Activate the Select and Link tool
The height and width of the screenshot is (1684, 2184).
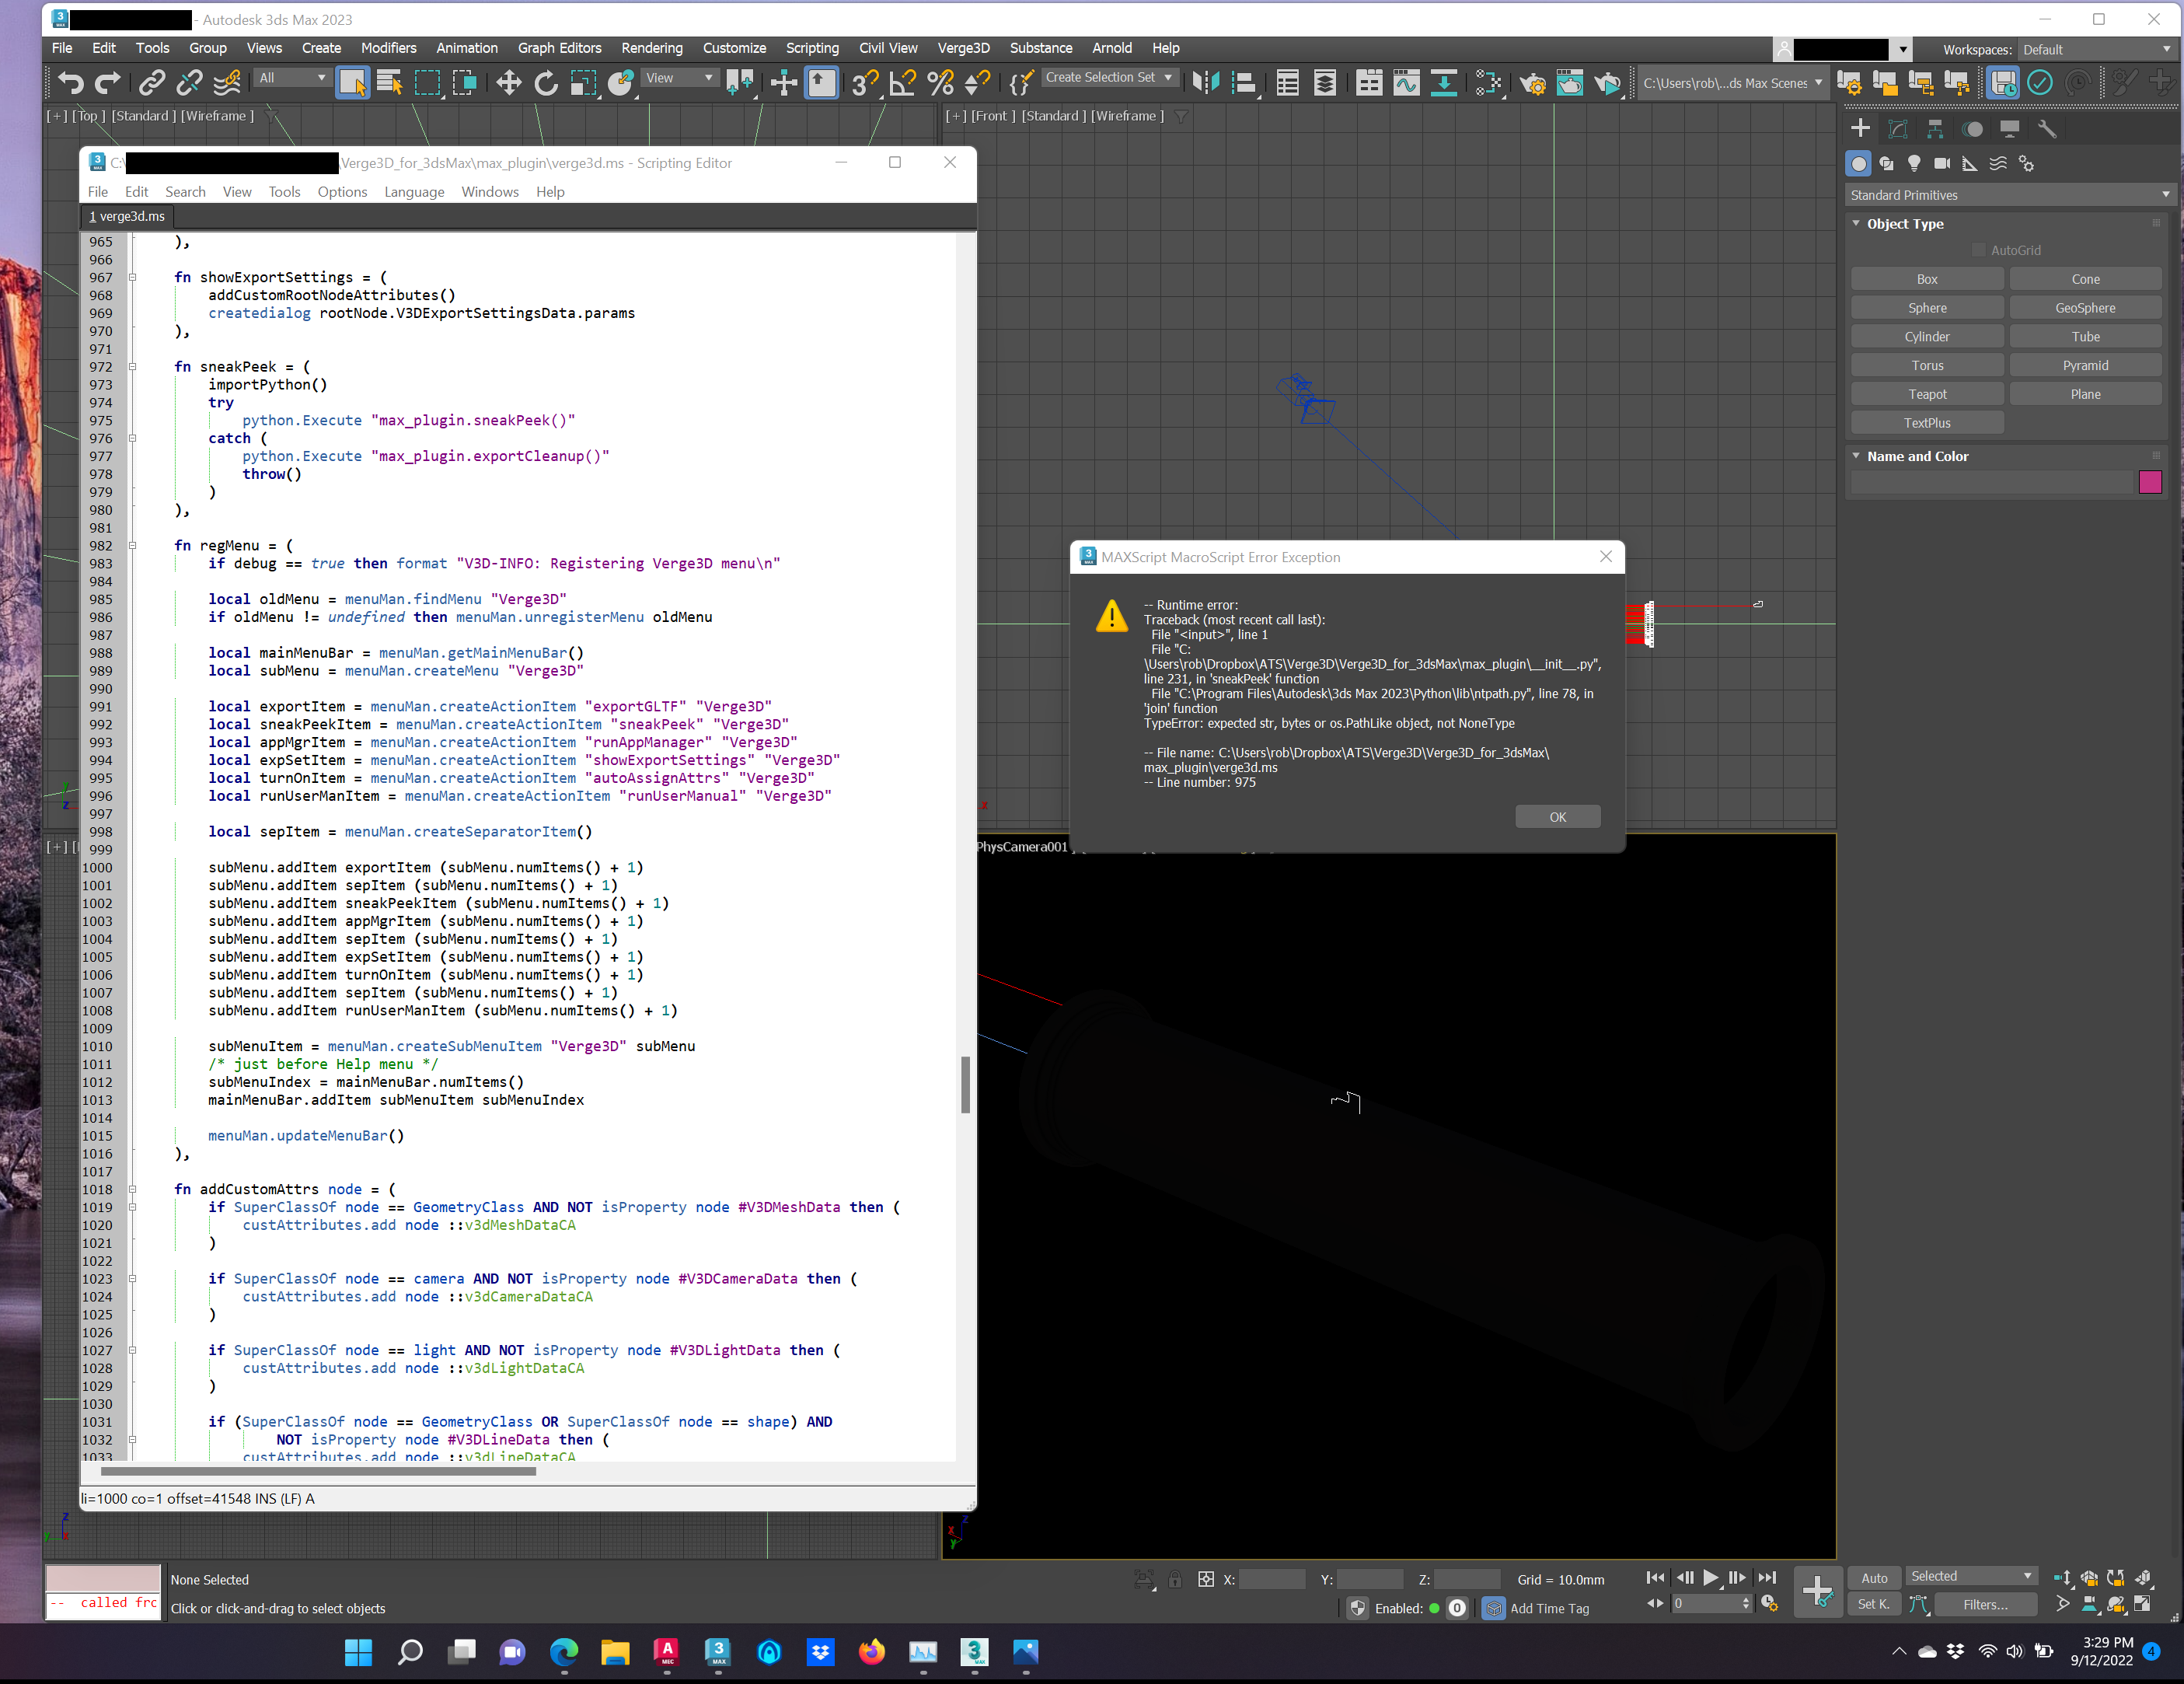point(152,83)
